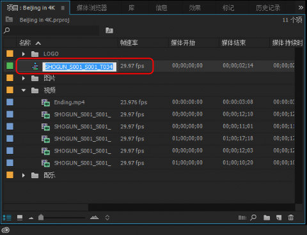
Task: Expand the LOGO bin
Action: point(24,54)
